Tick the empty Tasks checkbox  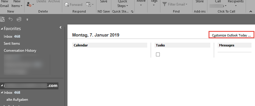(158, 55)
